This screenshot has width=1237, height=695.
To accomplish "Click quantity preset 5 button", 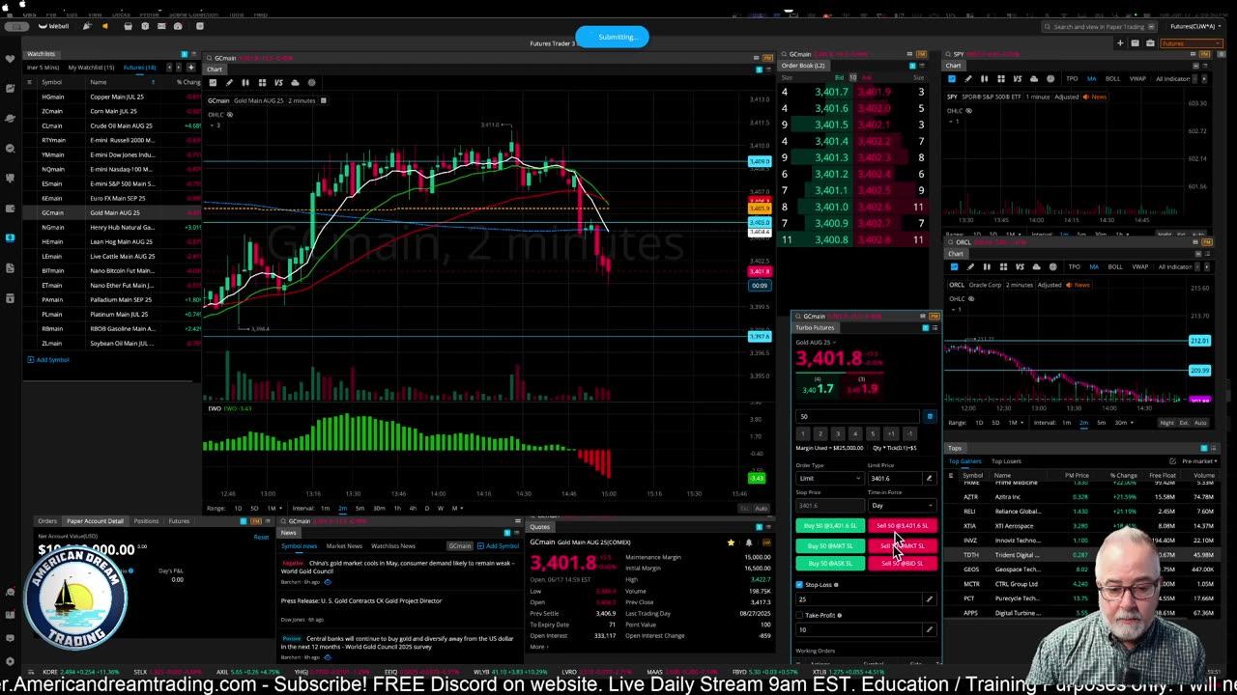I will pyautogui.click(x=873, y=433).
